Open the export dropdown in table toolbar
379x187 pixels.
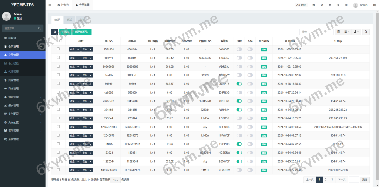[357, 32]
